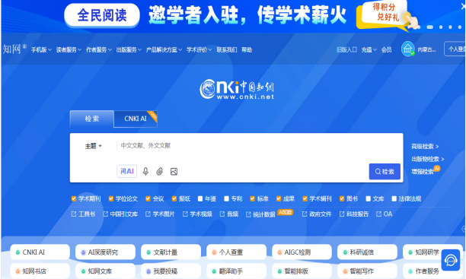Expand the 学术评价 menu
The height and width of the screenshot is (279, 466).
coord(199,49)
